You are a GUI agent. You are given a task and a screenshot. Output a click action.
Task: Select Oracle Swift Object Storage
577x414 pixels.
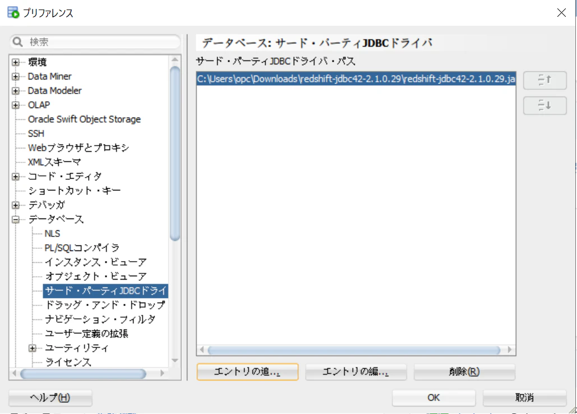coord(84,119)
